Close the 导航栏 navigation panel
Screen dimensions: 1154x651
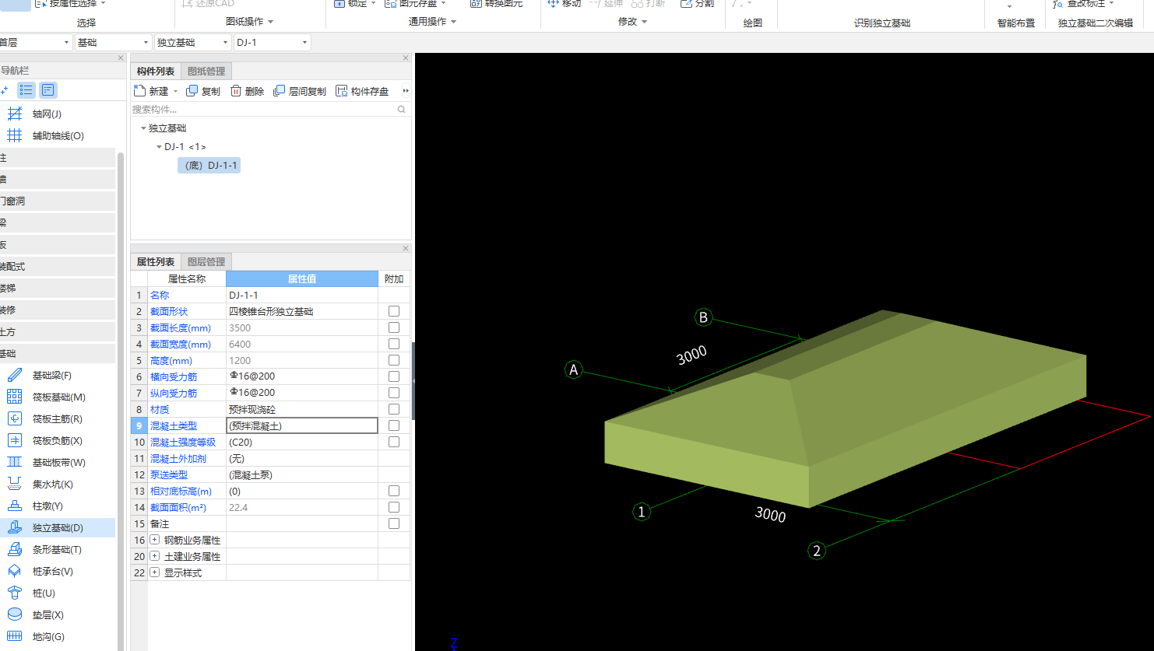pyautogui.click(x=121, y=58)
